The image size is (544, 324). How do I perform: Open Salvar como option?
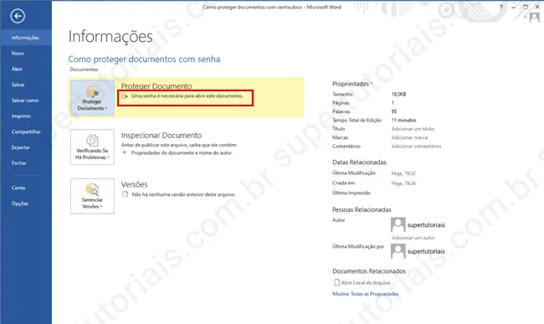[26, 100]
